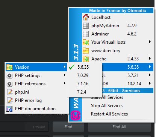Click the www directory folder icon
The width and height of the screenshot is (156, 137).
click(86, 51)
